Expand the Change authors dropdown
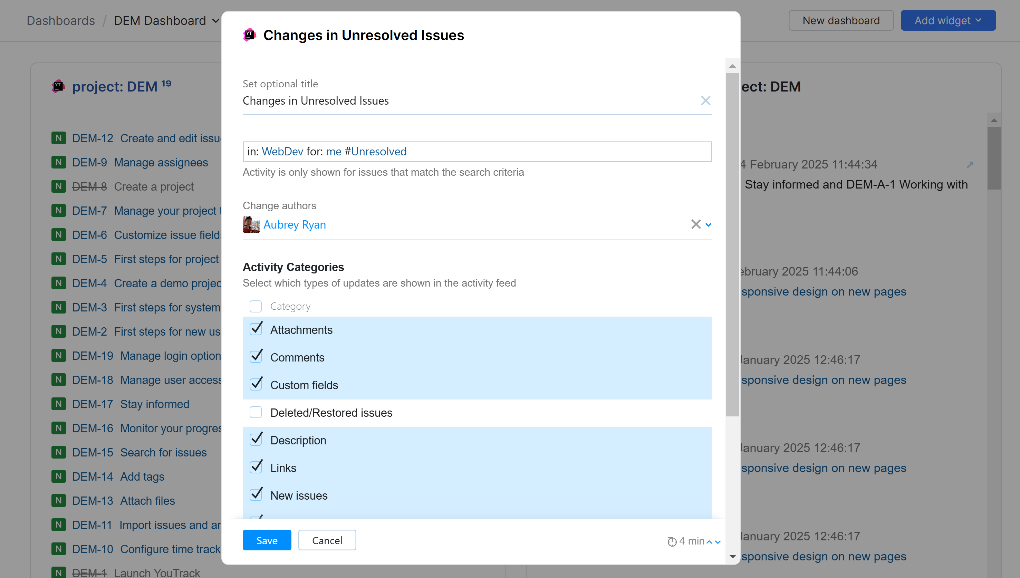The image size is (1020, 578). coord(709,225)
